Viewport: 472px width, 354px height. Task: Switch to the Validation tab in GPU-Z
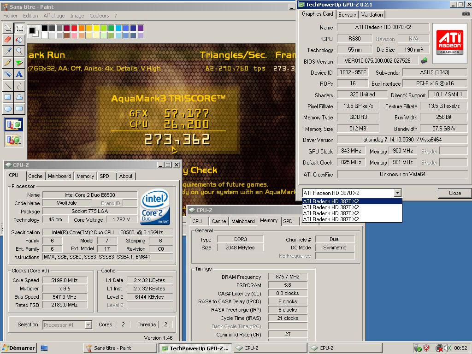[372, 14]
